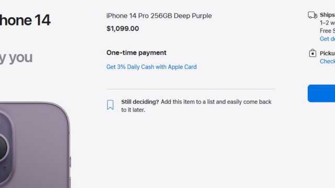Image resolution: width=335 pixels, height=188 pixels.
Task: Click the large 'hone 14' page heading
Action: coord(25,20)
